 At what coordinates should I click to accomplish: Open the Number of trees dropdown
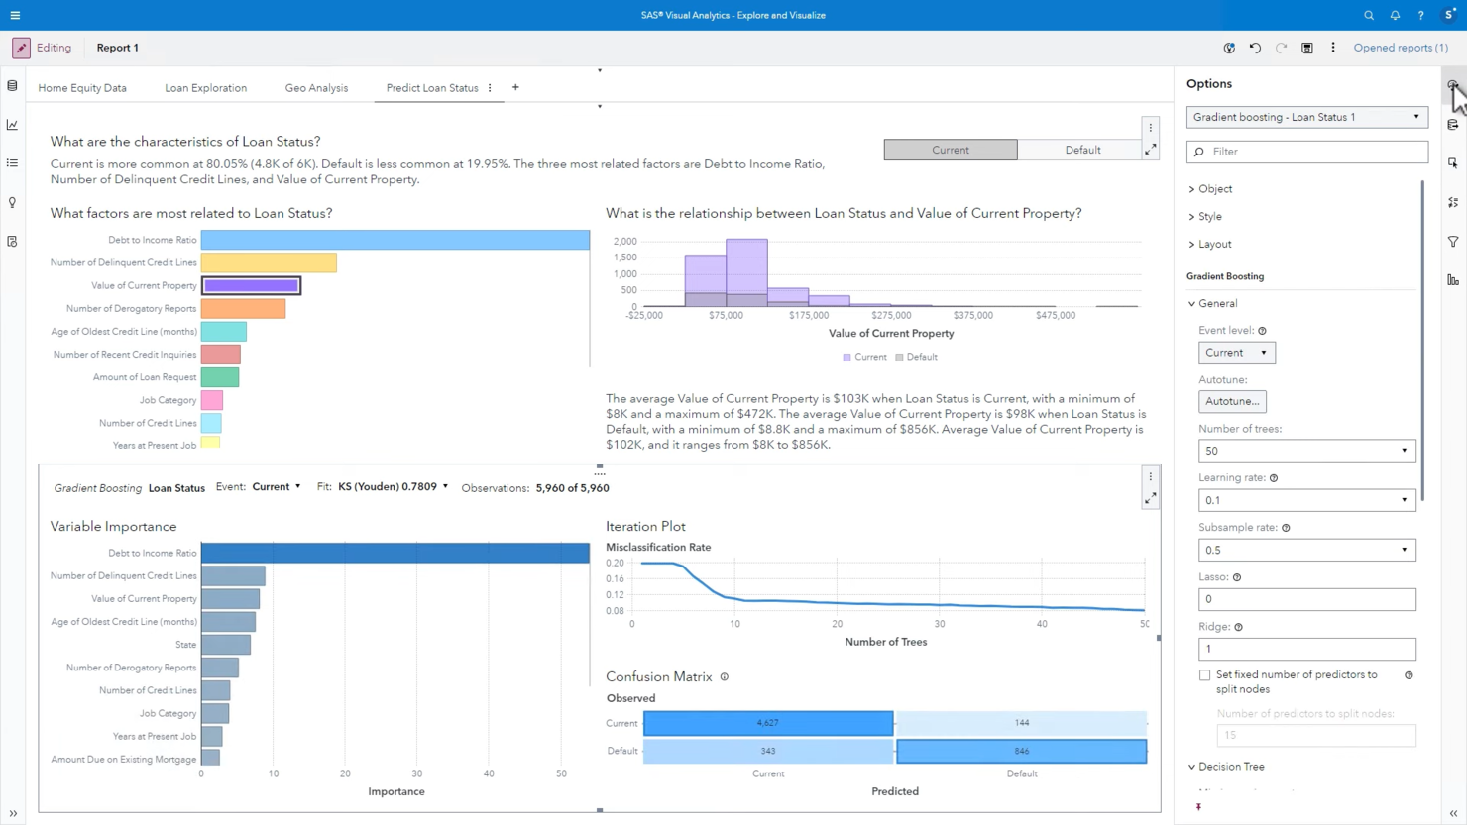pos(1404,451)
